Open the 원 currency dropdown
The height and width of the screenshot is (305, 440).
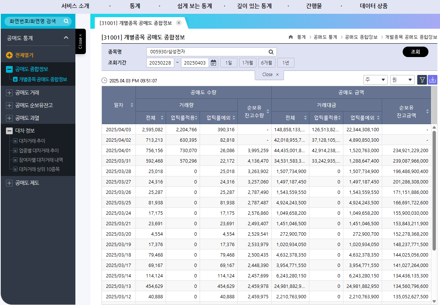coord(402,80)
